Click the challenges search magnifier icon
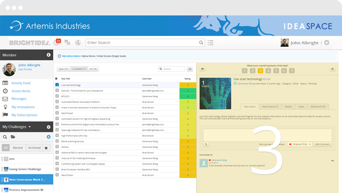 (x=5, y=137)
